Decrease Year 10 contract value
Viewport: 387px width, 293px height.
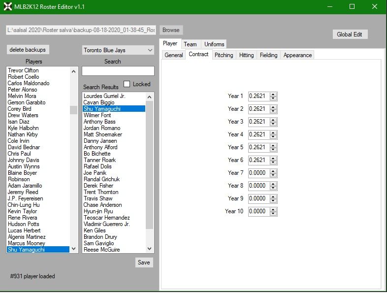point(273,214)
